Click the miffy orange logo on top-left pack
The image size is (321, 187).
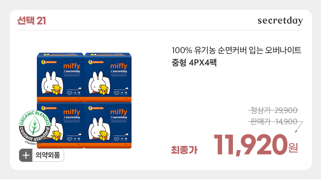click(72, 66)
